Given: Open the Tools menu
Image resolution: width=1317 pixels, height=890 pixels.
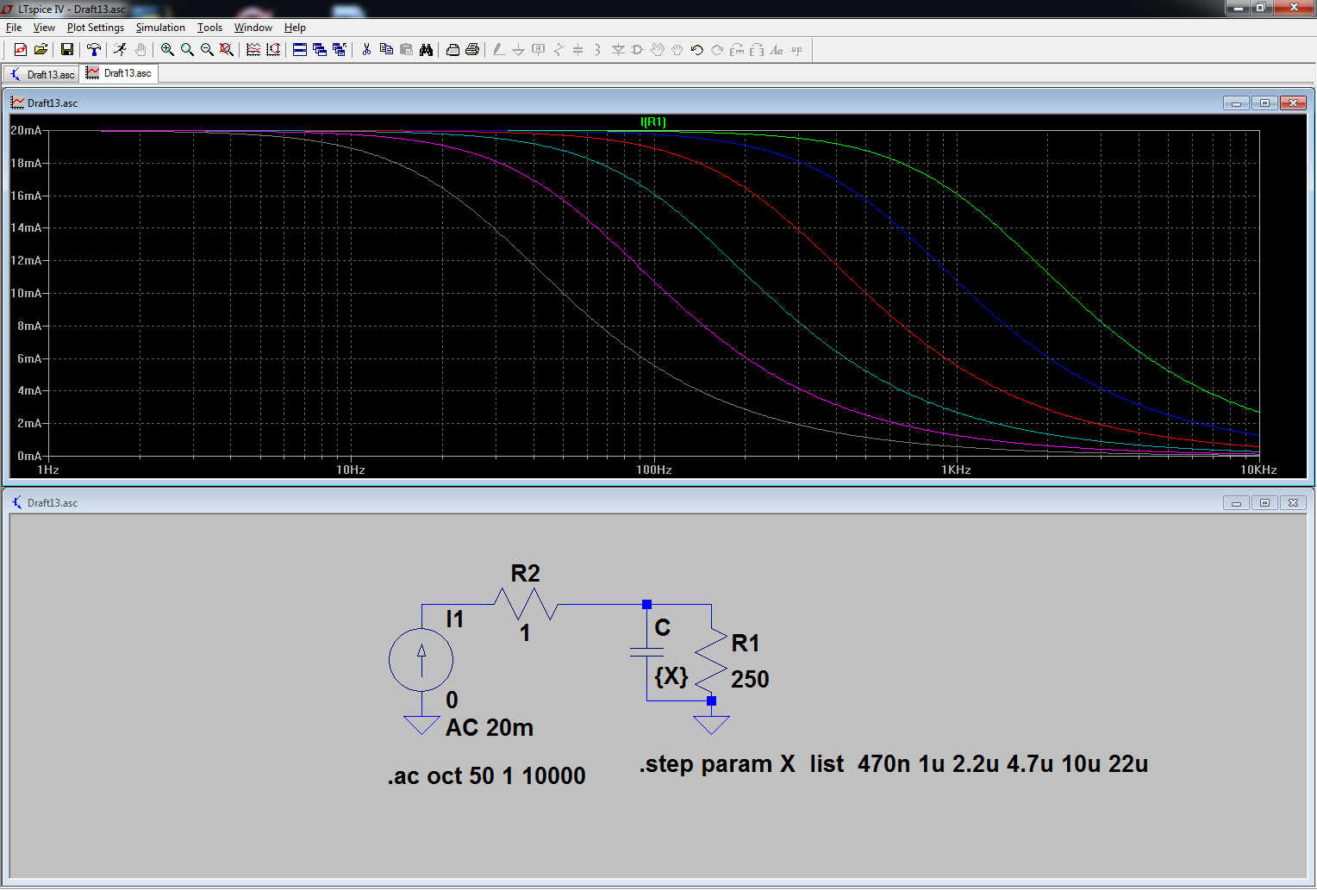Looking at the screenshot, I should pos(209,28).
